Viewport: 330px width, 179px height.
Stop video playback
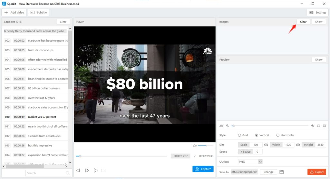(103, 170)
